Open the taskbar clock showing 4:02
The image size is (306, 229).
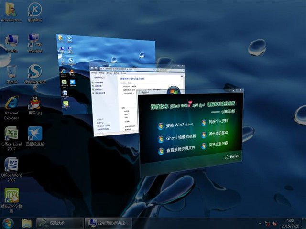[290, 223]
